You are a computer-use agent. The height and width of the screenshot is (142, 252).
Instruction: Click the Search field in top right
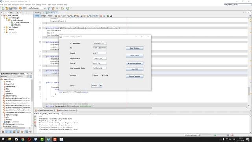pyautogui.click(x=239, y=4)
